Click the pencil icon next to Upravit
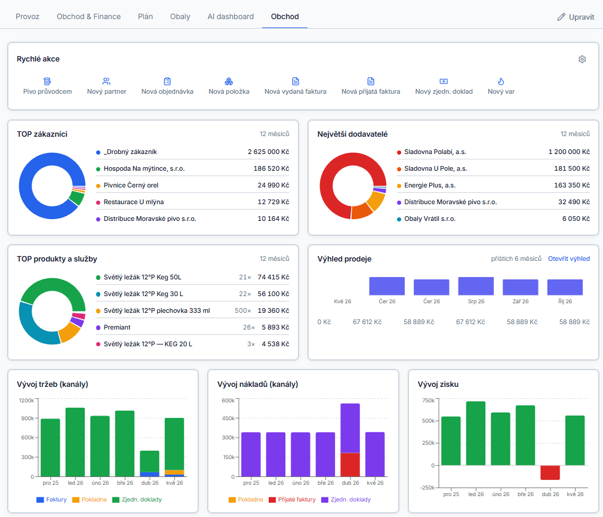Image resolution: width=603 pixels, height=517 pixels. pos(561,17)
